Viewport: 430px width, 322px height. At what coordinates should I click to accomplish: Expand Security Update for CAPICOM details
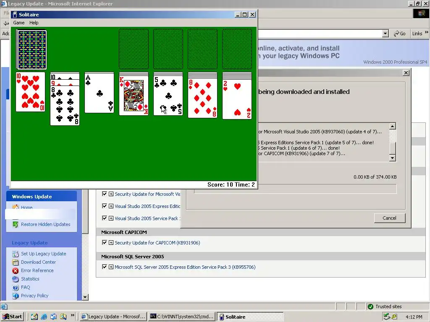(x=111, y=242)
